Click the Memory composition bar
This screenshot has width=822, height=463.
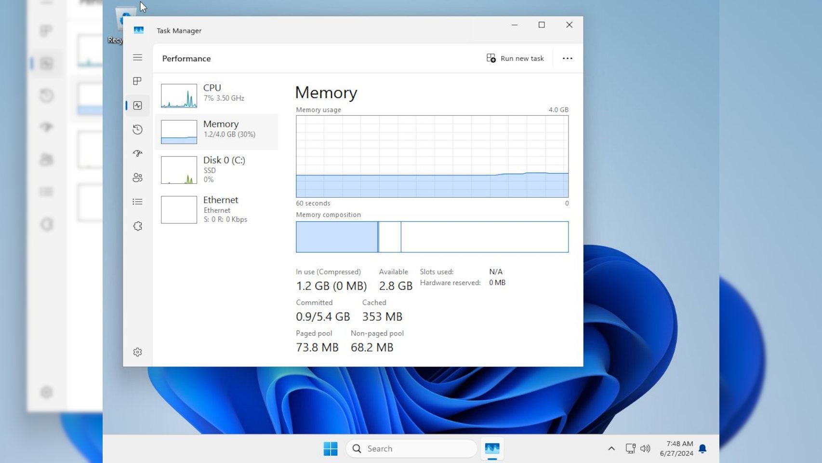[432, 236]
